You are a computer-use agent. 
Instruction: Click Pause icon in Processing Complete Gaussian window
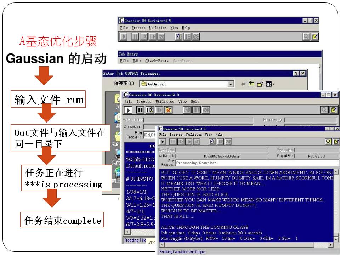click(173, 142)
